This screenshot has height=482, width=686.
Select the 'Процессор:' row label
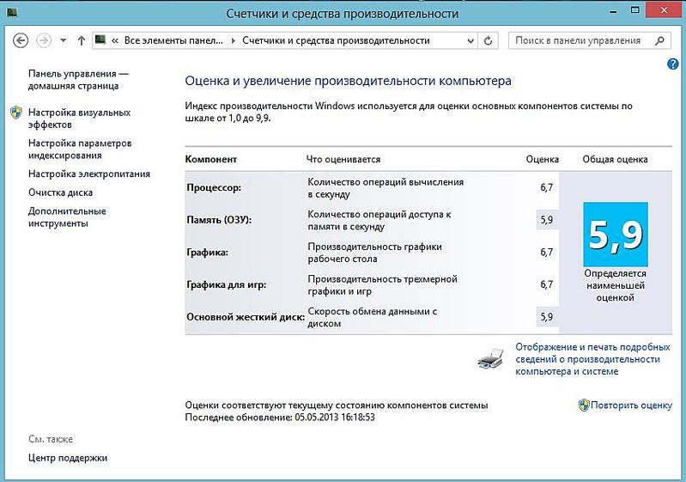coord(214,188)
